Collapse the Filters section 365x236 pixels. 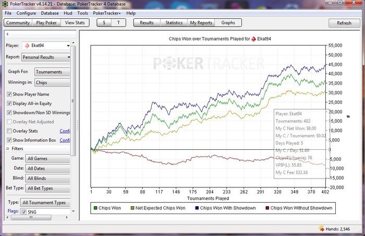point(7,149)
